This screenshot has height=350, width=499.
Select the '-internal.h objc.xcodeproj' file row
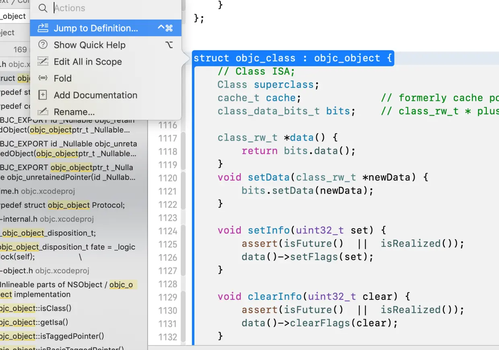pyautogui.click(x=47, y=219)
